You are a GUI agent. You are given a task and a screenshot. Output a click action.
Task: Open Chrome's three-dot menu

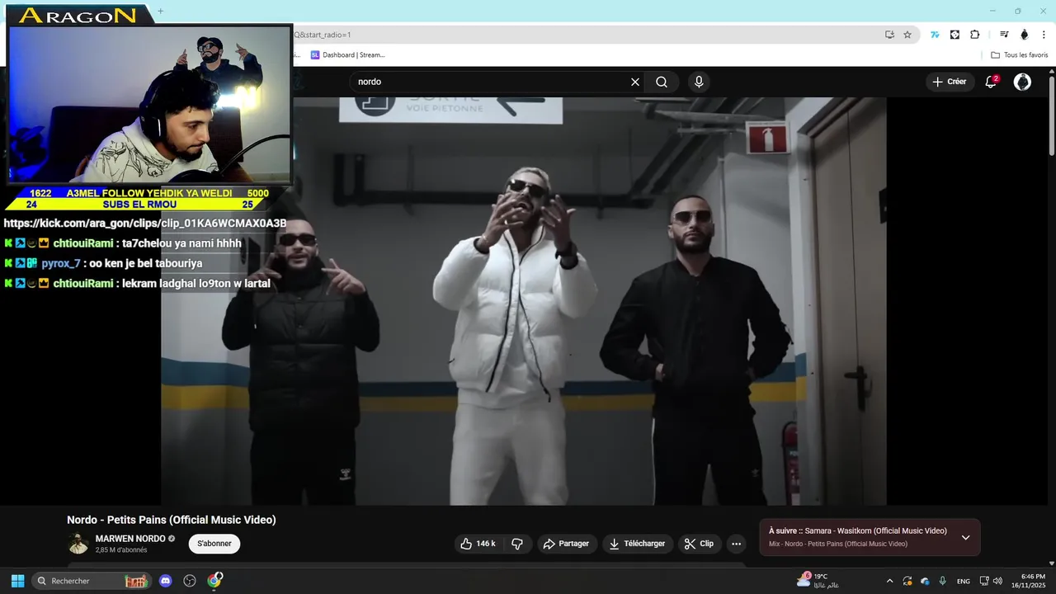coord(1044,35)
